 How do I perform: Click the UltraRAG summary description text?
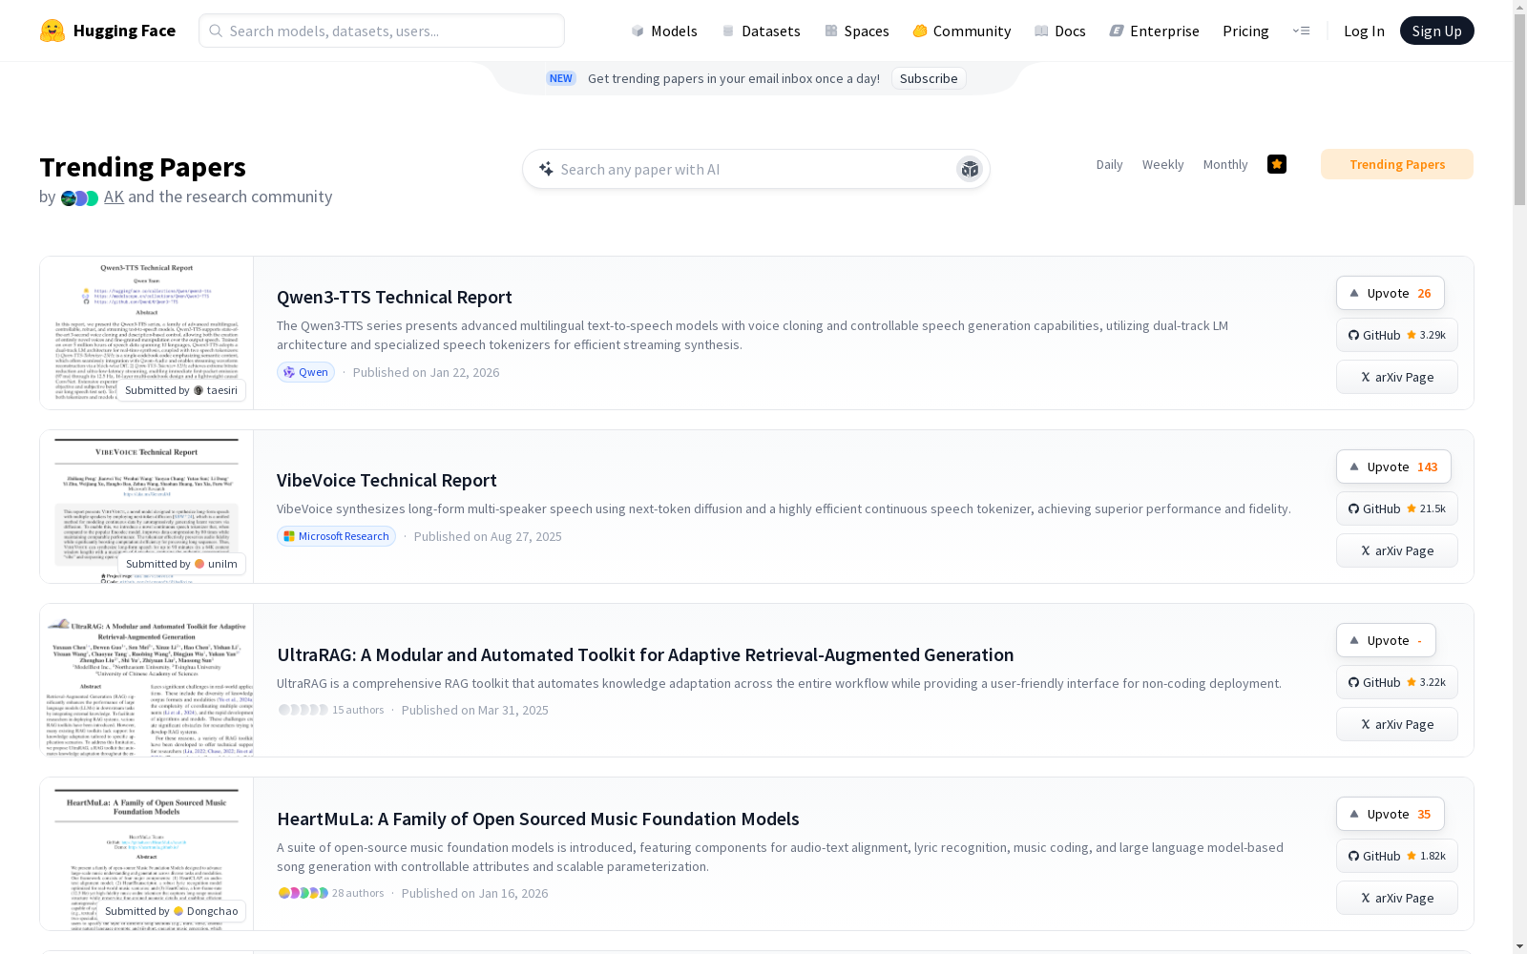[x=779, y=683]
